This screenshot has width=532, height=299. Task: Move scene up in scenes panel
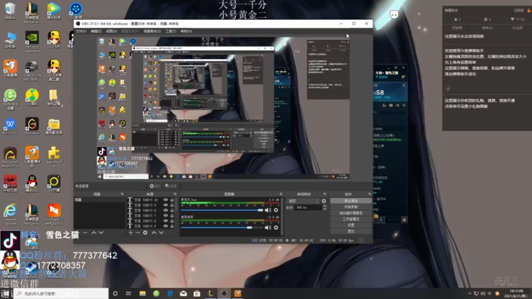coord(94,233)
